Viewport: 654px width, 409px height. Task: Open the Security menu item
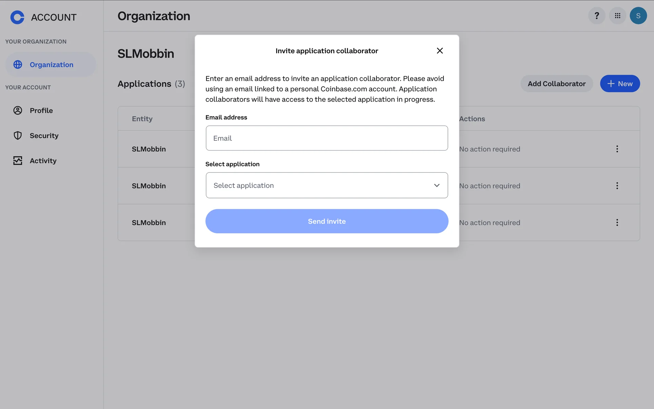tap(44, 136)
